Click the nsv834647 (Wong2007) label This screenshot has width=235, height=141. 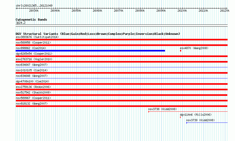click(x=32, y=65)
